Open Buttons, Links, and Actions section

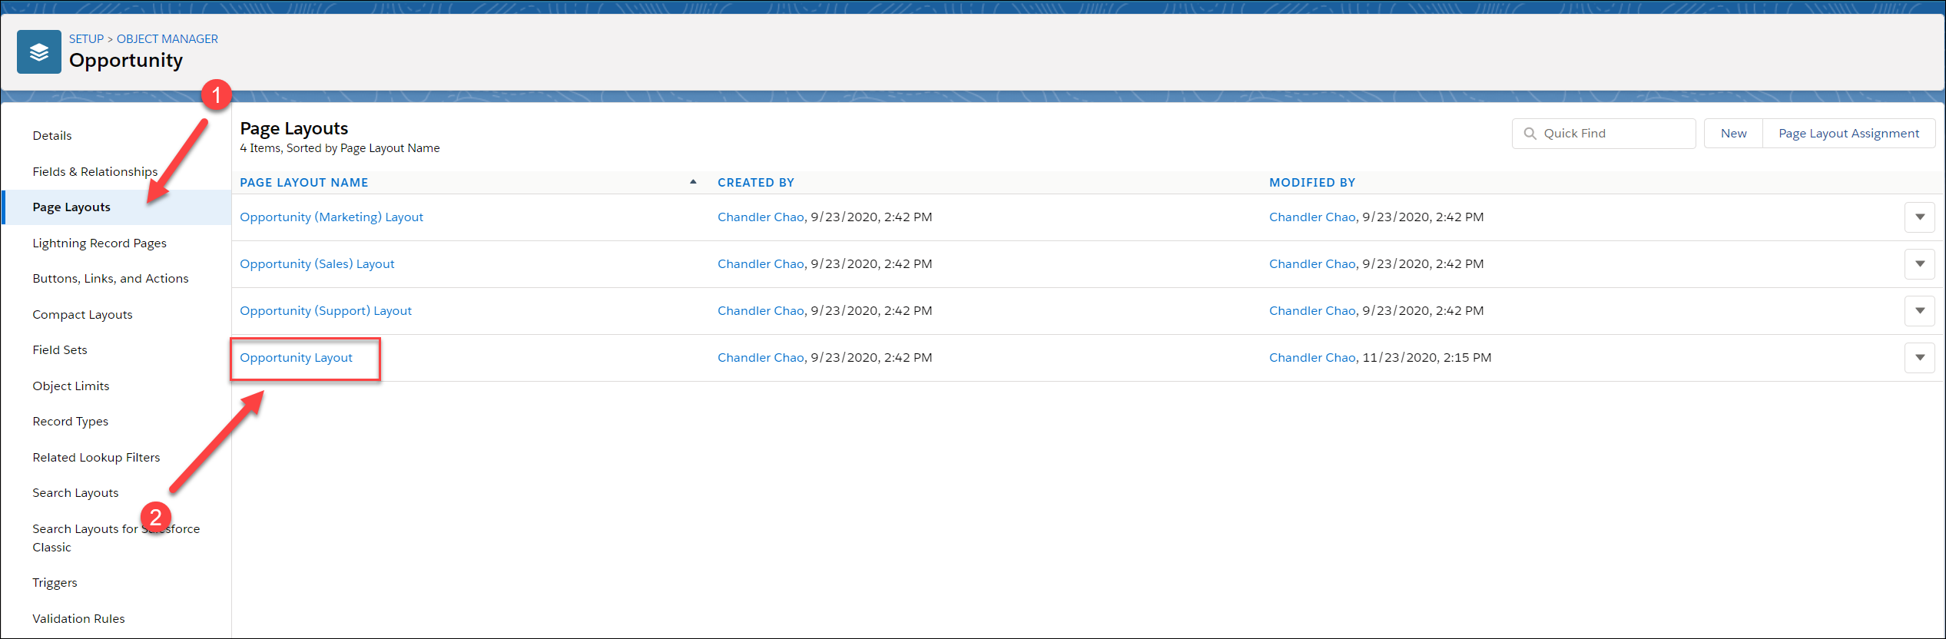pos(111,278)
